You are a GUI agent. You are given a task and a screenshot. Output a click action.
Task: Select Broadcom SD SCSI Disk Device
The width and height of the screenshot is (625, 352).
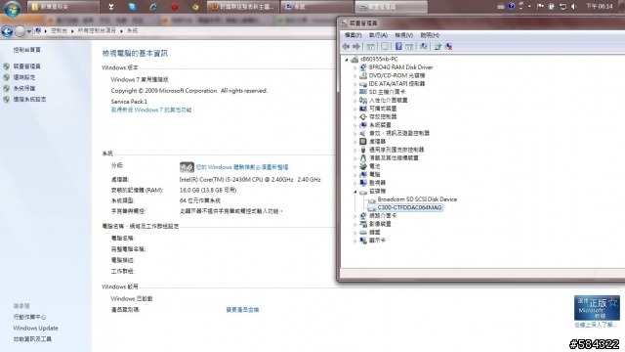(417, 199)
